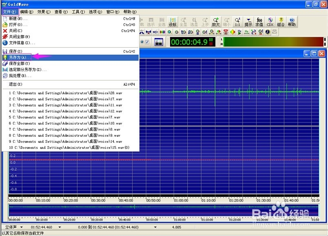
Task: Click the 全显 view all toolbar icon
Action: click(x=183, y=22)
